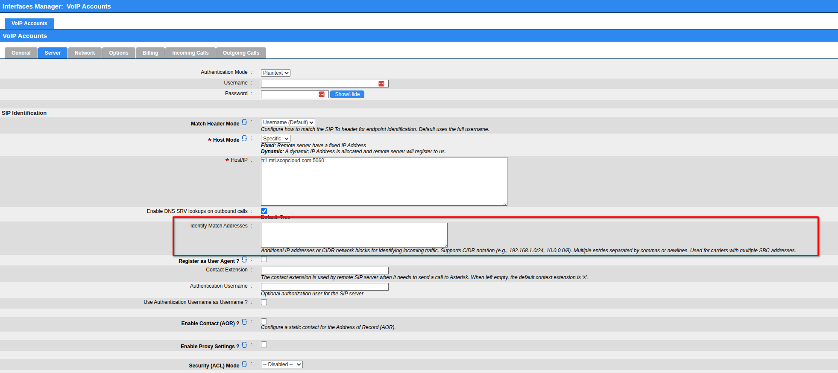
Task: Go to the Billing tab
Action: (x=150, y=53)
